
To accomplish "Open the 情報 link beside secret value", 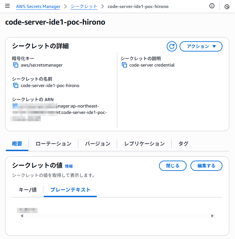I will pos(69,166).
